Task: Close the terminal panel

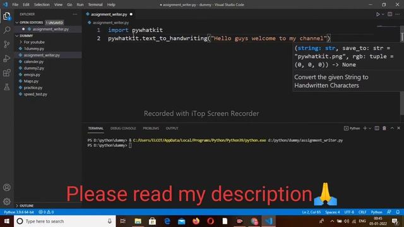Action: (398, 128)
